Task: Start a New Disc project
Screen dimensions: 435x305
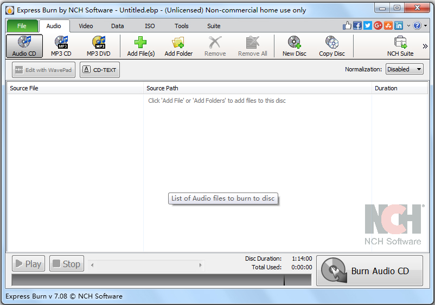Action: pyautogui.click(x=295, y=46)
